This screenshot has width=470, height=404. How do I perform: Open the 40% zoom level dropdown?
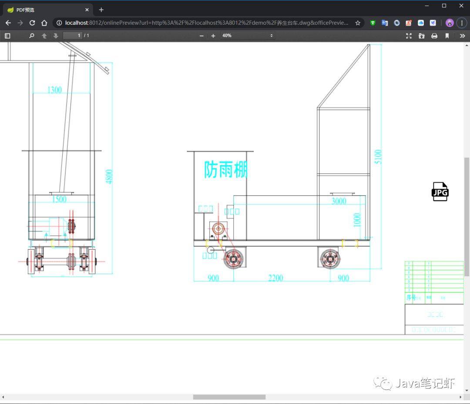248,36
